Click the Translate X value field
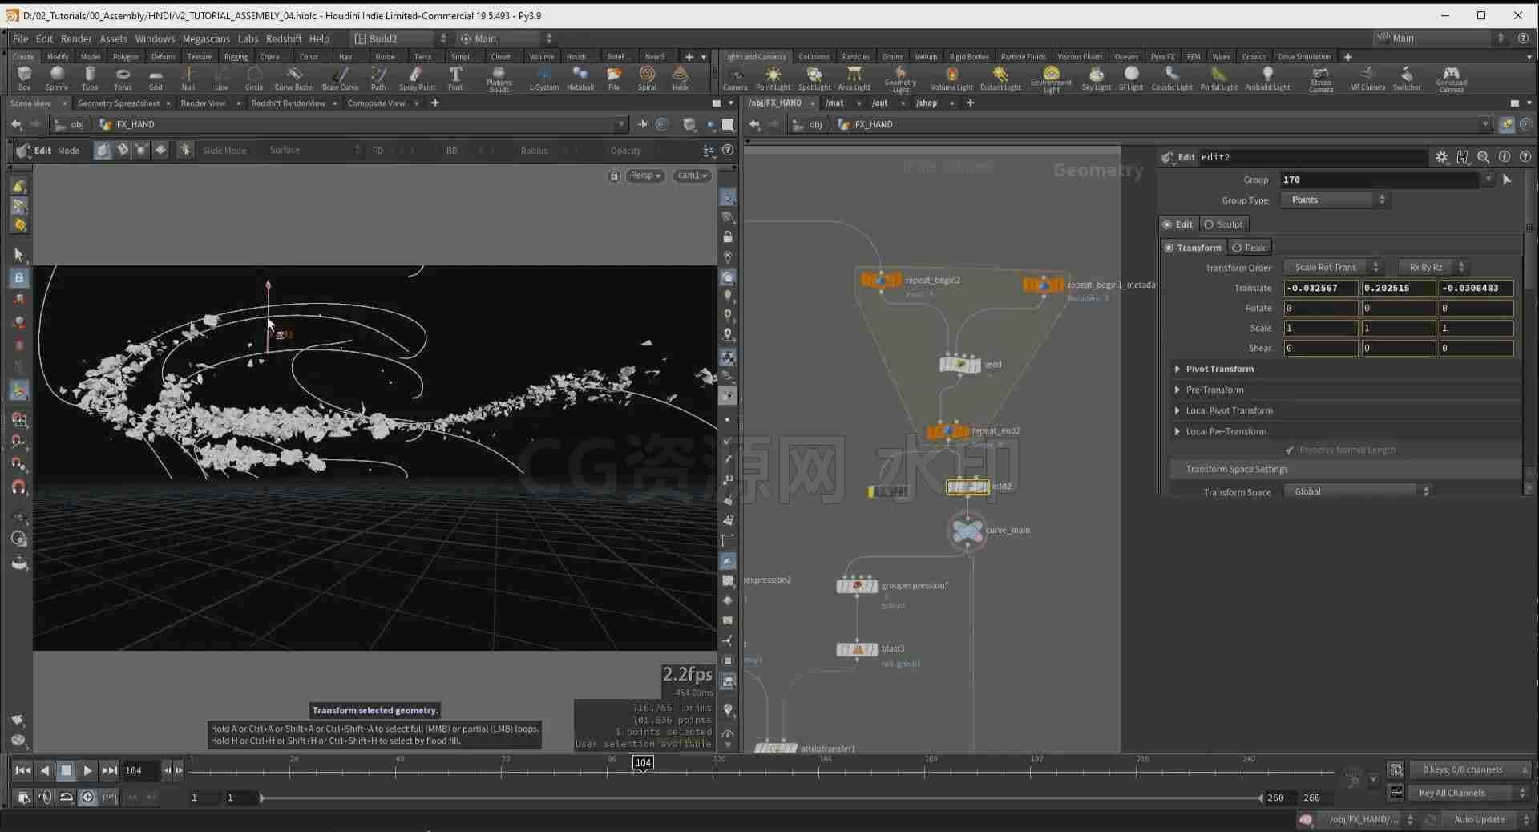Image resolution: width=1539 pixels, height=832 pixels. click(x=1320, y=288)
